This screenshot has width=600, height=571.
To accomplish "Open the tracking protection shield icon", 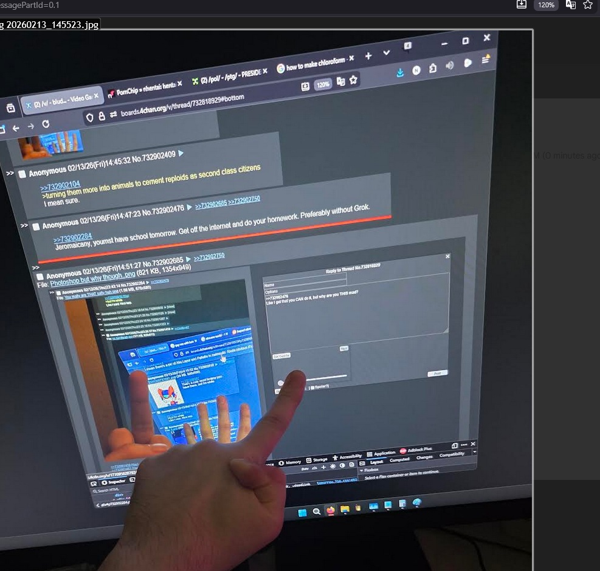I will point(89,117).
